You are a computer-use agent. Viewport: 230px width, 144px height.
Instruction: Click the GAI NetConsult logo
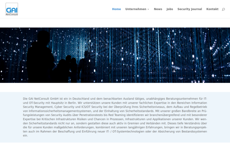tap(12, 9)
